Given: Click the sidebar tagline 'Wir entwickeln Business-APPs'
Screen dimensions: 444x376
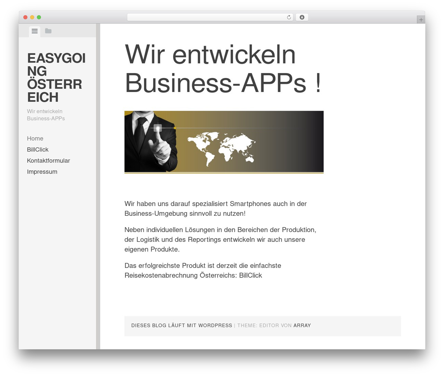Looking at the screenshot, I should 46,115.
